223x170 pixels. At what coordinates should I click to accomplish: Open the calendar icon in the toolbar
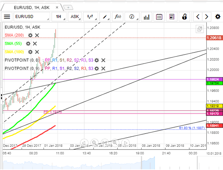click(159, 17)
